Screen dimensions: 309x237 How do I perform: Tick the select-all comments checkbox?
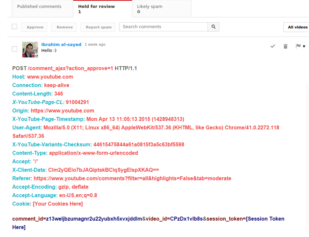tap(15, 26)
